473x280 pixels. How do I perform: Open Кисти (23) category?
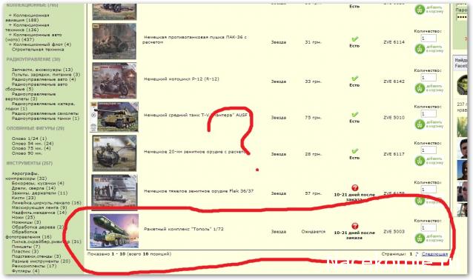(x=24, y=198)
